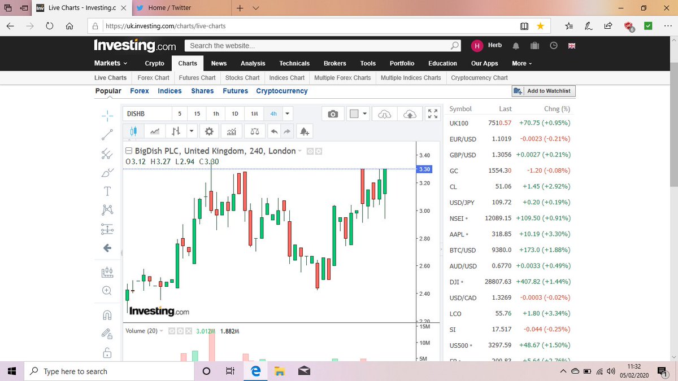Open the BigDish PLC title dropdown arrow
The width and height of the screenshot is (678, 381).
300,151
